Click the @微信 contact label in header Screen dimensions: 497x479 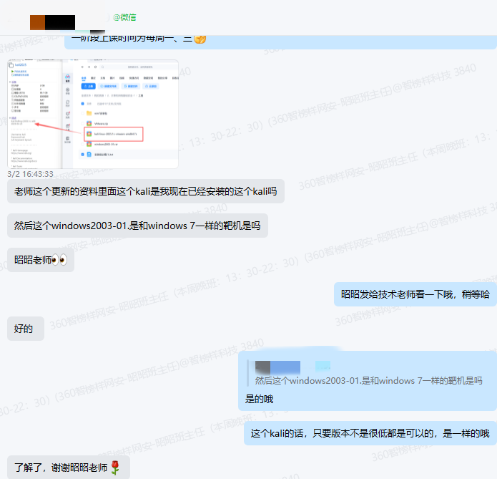(124, 16)
